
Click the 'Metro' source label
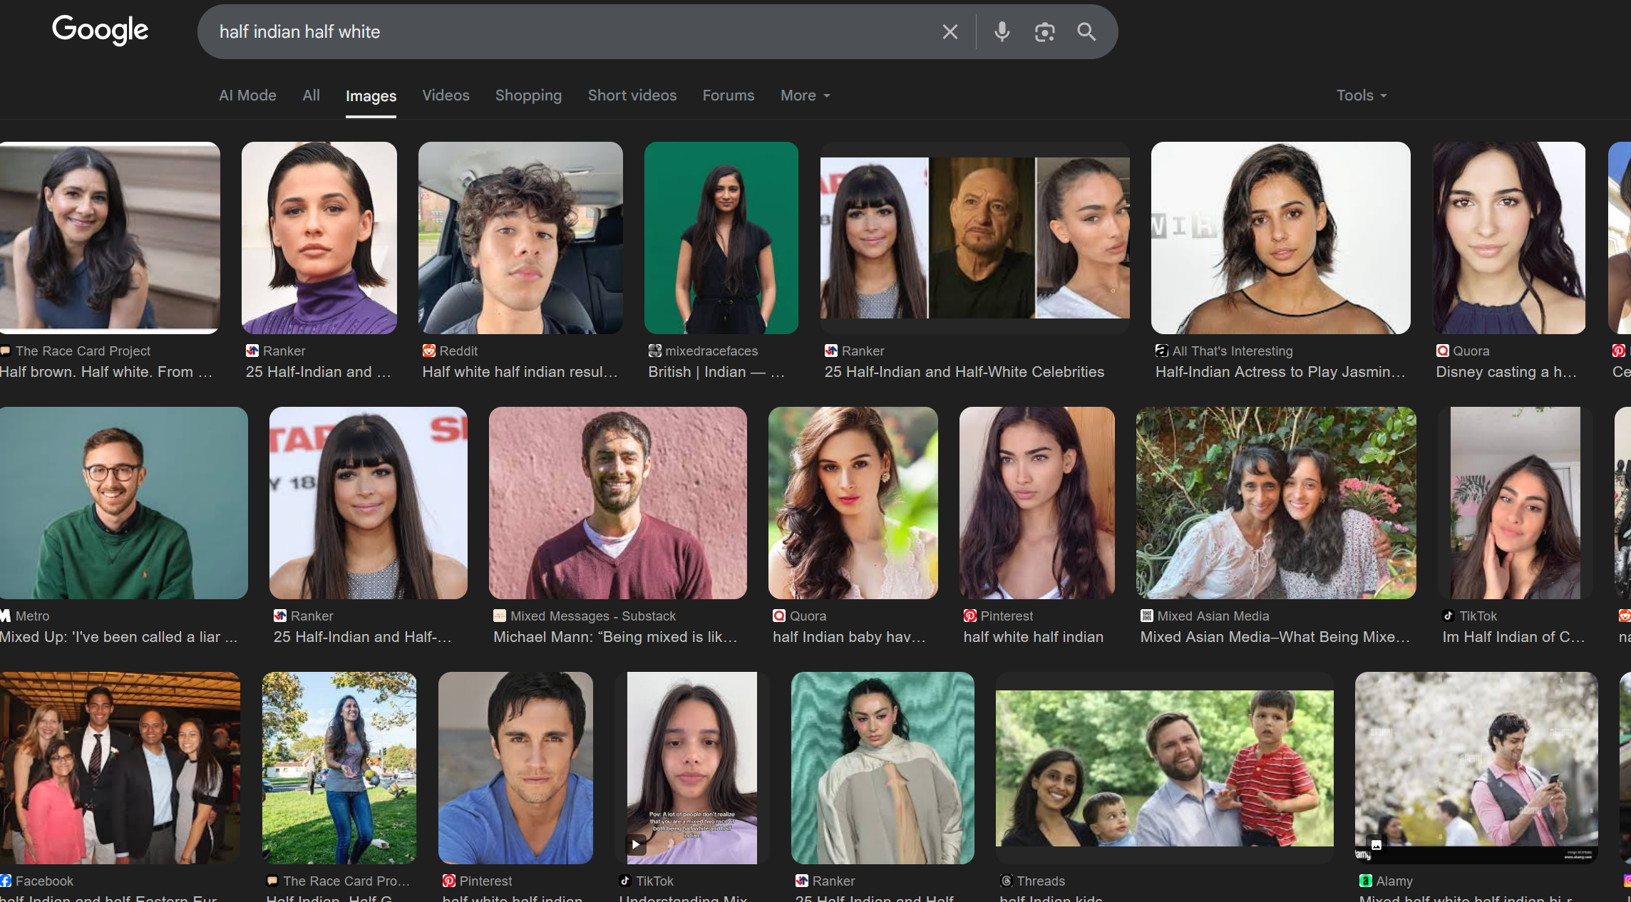(x=32, y=616)
